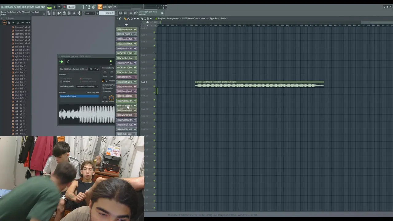Image resolution: width=393 pixels, height=221 pixels.
Task: Select the browser starred favorites tab icon
Action: (x=27, y=22)
